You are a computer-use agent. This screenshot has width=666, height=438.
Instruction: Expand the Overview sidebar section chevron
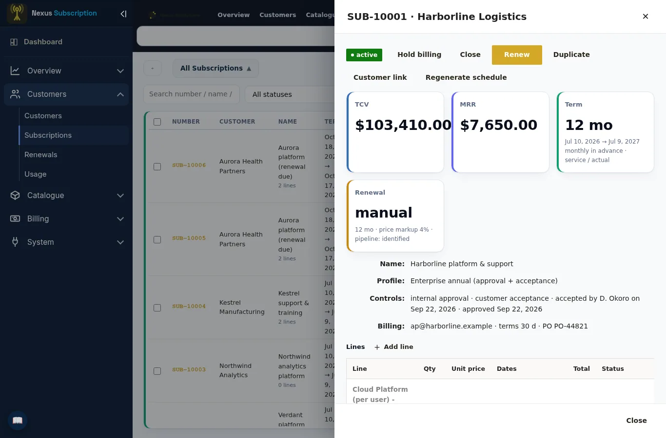coord(120,71)
